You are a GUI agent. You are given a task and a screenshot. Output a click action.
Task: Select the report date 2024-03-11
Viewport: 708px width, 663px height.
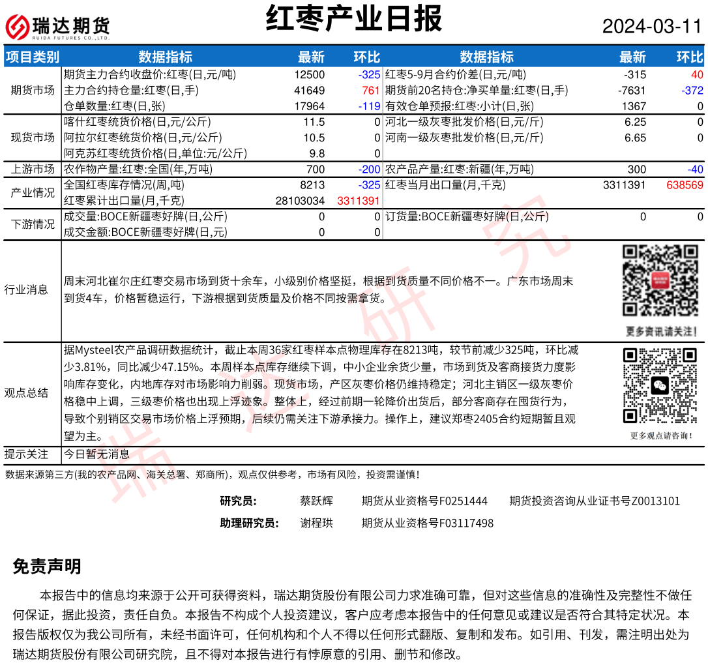click(x=651, y=27)
